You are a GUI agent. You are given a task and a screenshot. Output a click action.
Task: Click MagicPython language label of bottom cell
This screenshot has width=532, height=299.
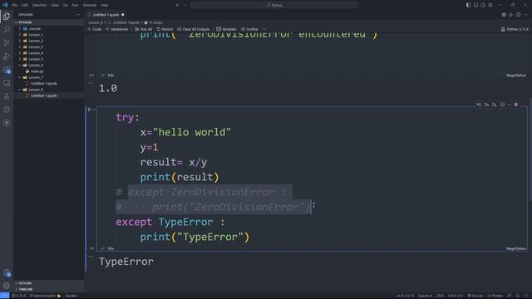[516, 249]
